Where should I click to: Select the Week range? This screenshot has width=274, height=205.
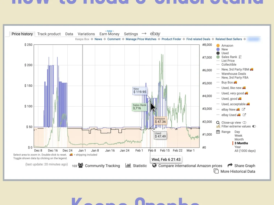click(x=238, y=136)
